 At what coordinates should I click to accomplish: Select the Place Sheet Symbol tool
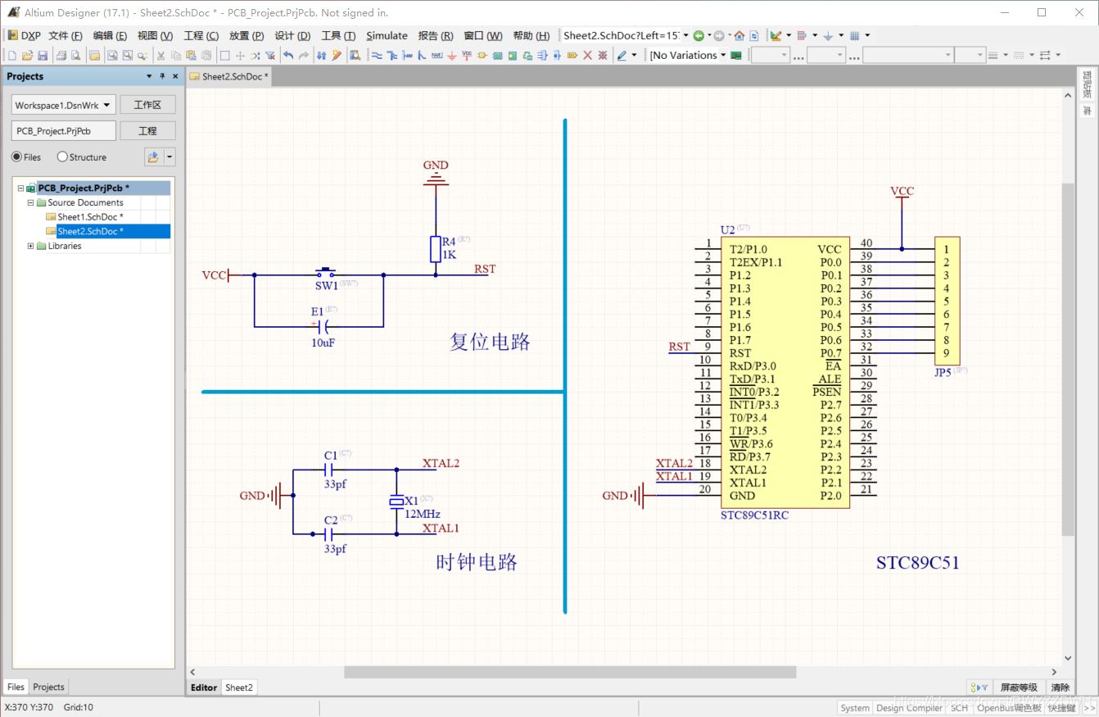pos(497,56)
